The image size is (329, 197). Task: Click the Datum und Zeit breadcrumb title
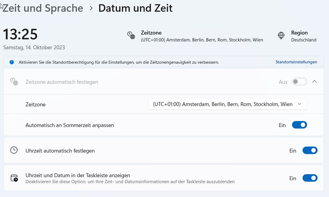[136, 8]
